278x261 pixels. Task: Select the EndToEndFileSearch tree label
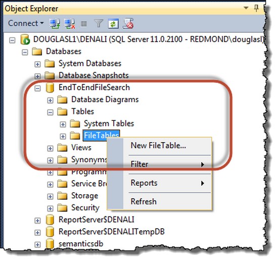[x=94, y=88]
